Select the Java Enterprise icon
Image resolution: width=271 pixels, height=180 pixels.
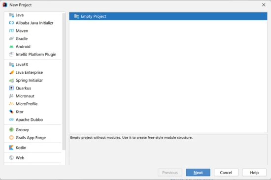coord(11,72)
